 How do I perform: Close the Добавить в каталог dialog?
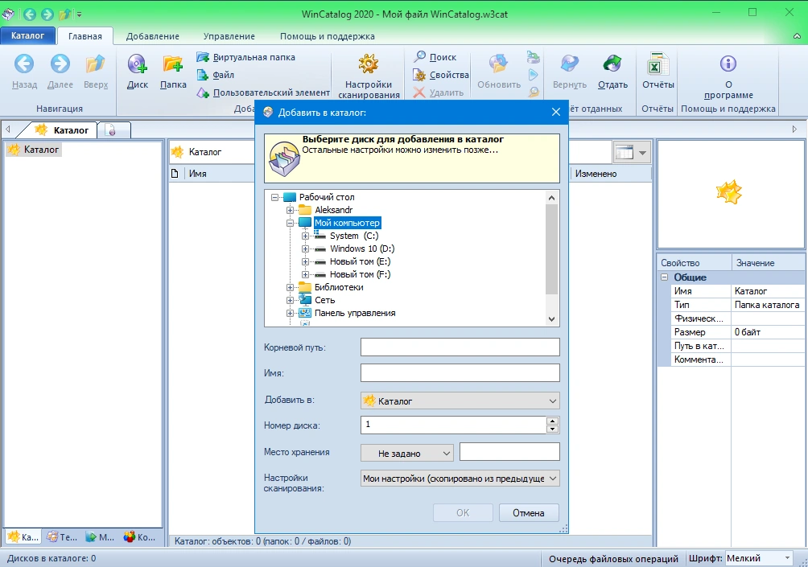pyautogui.click(x=555, y=113)
